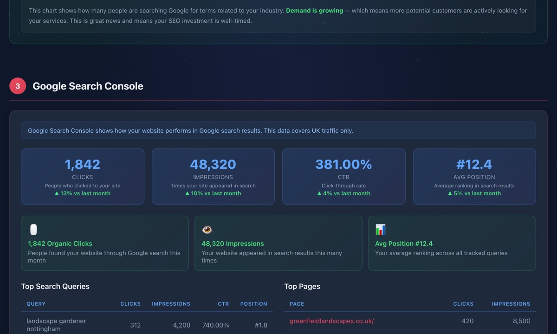Click the eye icon on Impressions card
557x334 pixels.
pyautogui.click(x=207, y=230)
